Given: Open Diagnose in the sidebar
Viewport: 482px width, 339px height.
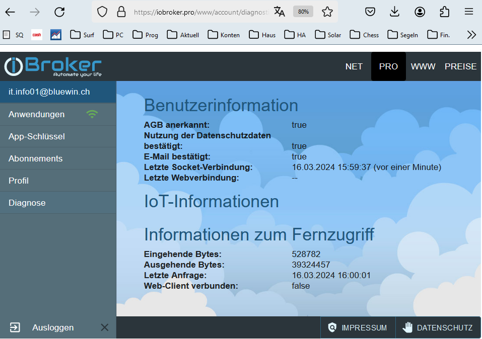Looking at the screenshot, I should (58, 203).
